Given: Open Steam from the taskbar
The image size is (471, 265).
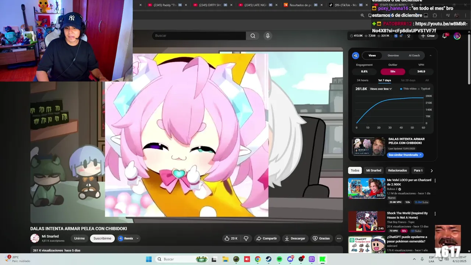Looking at the screenshot, I should pos(269,259).
